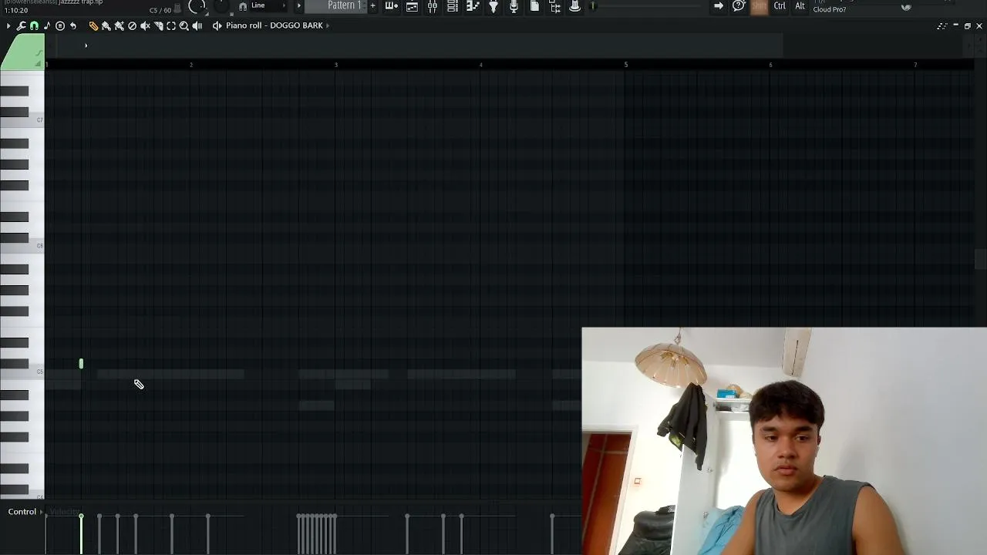Click the document page icon

point(534,6)
